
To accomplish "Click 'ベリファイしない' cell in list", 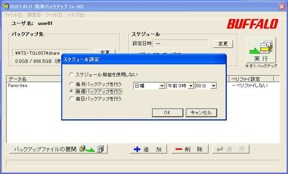I will (250, 86).
